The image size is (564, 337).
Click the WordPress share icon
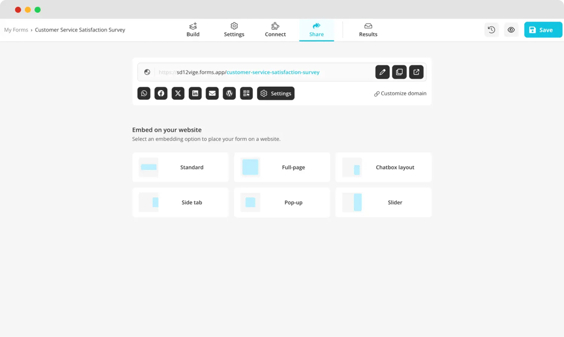point(229,94)
